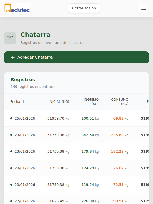Click the Chatarra inventory box icon

pyautogui.click(x=10, y=38)
